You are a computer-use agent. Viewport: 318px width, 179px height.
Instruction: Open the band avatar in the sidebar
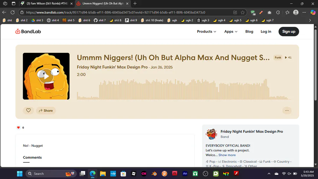pyautogui.click(x=211, y=134)
